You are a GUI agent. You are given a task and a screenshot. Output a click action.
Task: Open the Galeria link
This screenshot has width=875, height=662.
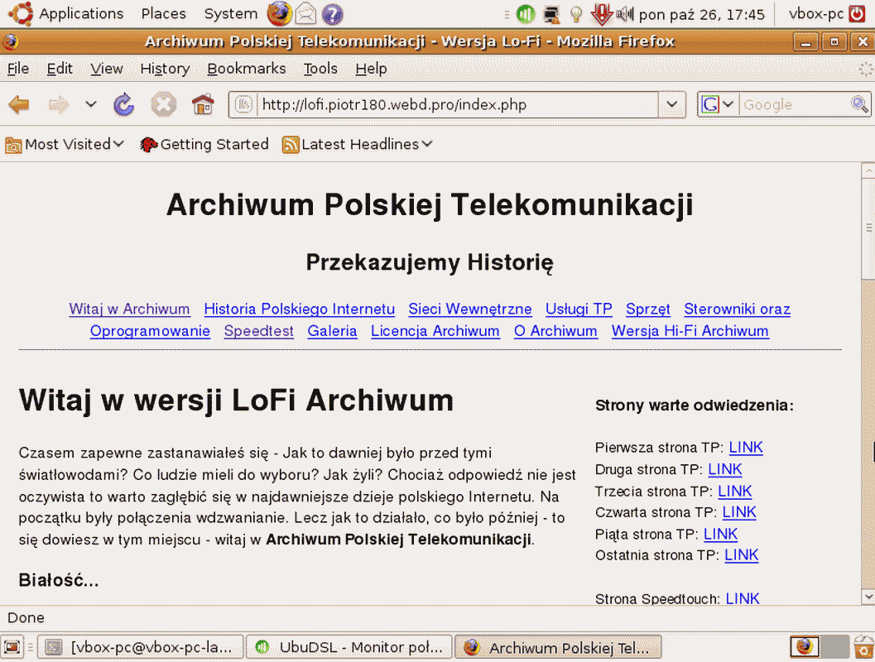pos(332,331)
